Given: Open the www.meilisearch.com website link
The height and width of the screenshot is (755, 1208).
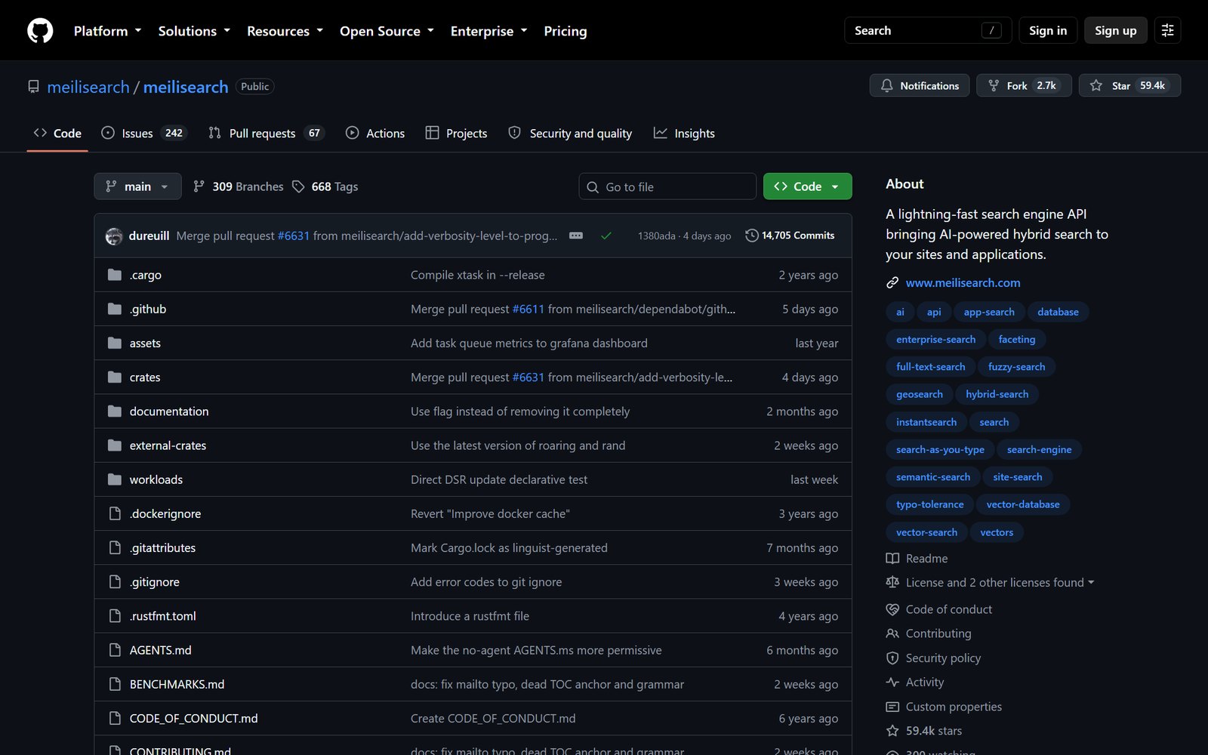Looking at the screenshot, I should pyautogui.click(x=963, y=282).
